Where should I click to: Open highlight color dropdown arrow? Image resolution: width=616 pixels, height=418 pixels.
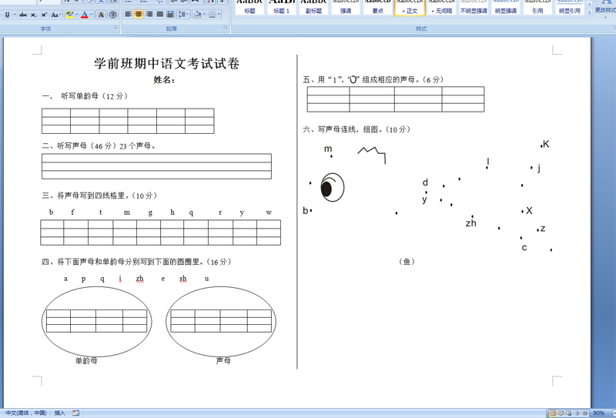tap(76, 15)
